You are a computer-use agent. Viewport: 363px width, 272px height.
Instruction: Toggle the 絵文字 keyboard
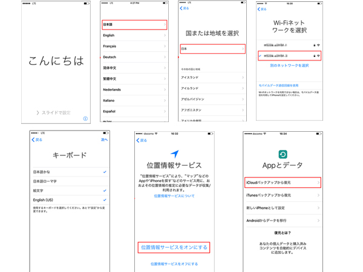(x=70, y=190)
